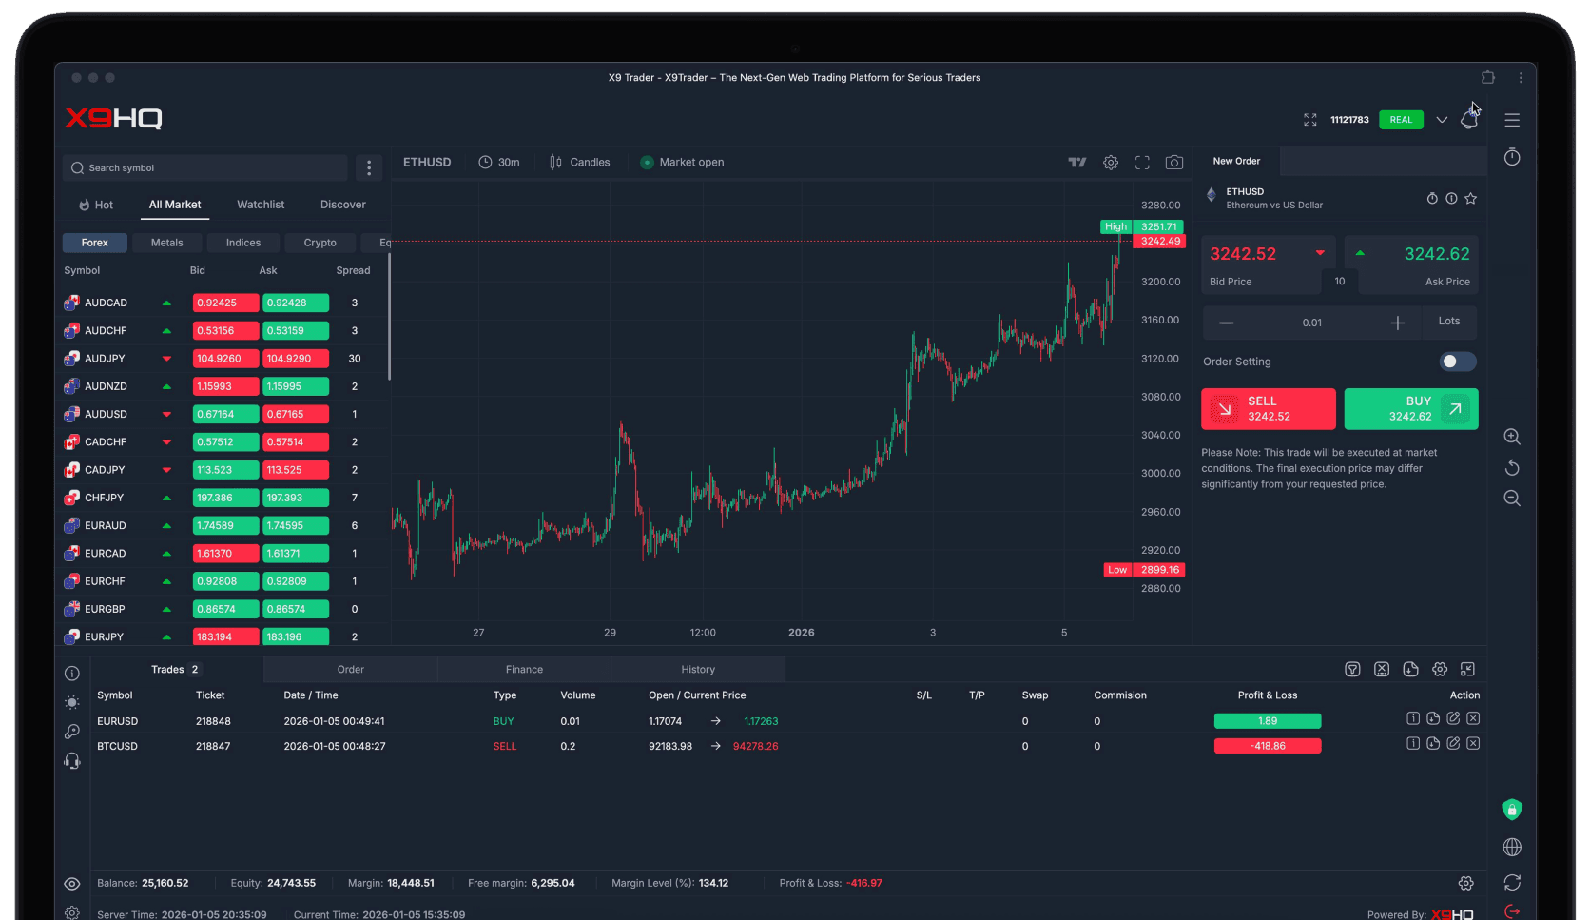The image size is (1590, 920).
Task: Select the EURGBP symbol row
Action: (x=221, y=609)
